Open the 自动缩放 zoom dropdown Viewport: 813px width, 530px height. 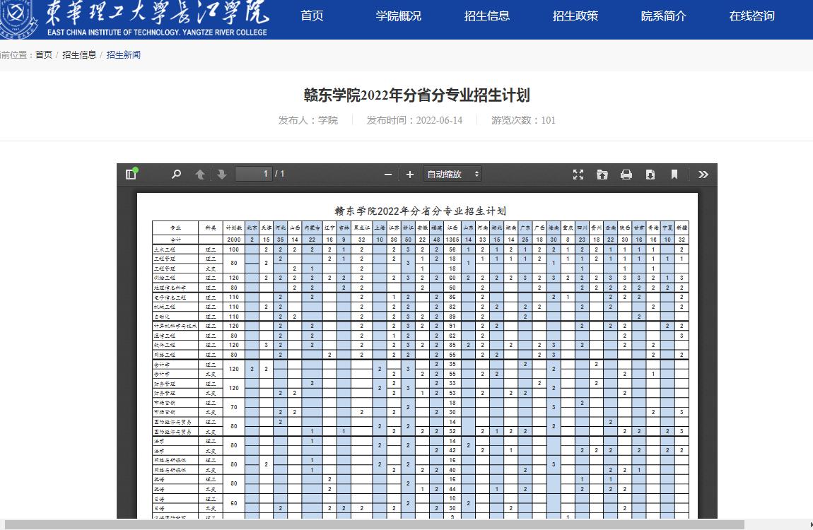tap(452, 174)
